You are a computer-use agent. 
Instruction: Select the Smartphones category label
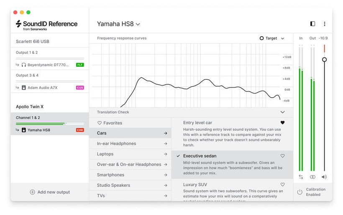(110, 175)
